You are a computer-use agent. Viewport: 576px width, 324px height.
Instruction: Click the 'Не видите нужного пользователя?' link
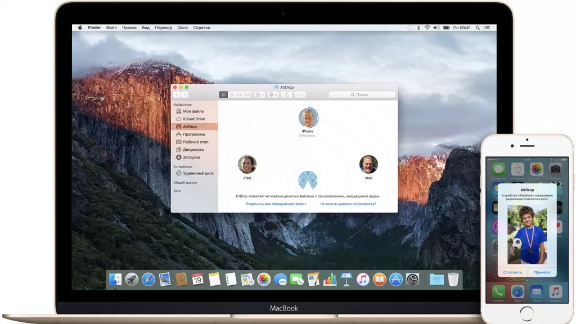[348, 204]
